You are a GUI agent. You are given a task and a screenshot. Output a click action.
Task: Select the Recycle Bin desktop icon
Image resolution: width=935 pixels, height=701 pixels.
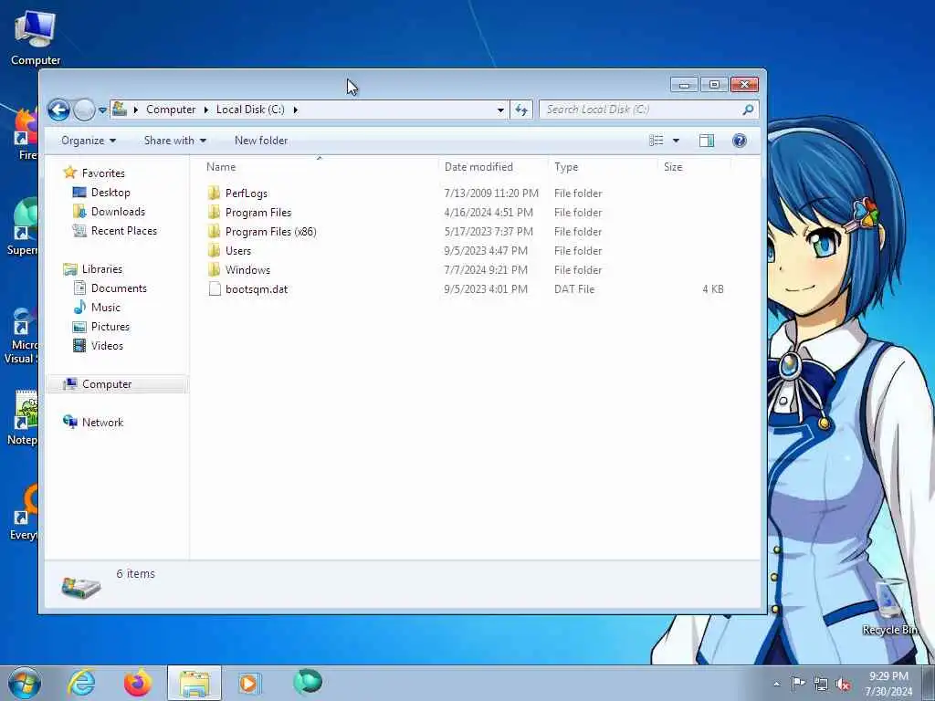pyautogui.click(x=889, y=606)
